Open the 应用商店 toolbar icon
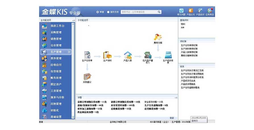Image resolution: width=254 pixels, height=130 pixels. click(x=210, y=11)
